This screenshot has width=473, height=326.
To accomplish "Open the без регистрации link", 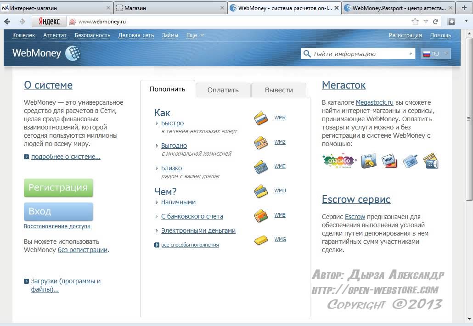I will [x=83, y=250].
